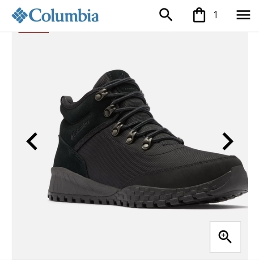
Task: Open the search magnifier in header
Action: (x=166, y=15)
